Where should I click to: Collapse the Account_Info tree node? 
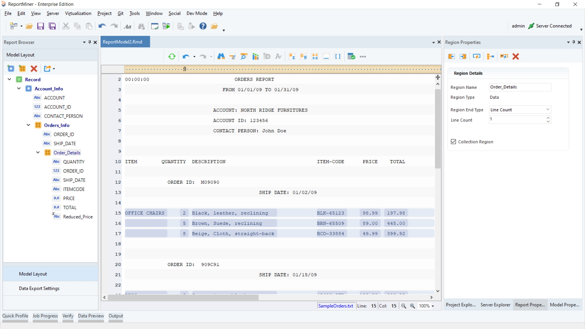click(19, 89)
